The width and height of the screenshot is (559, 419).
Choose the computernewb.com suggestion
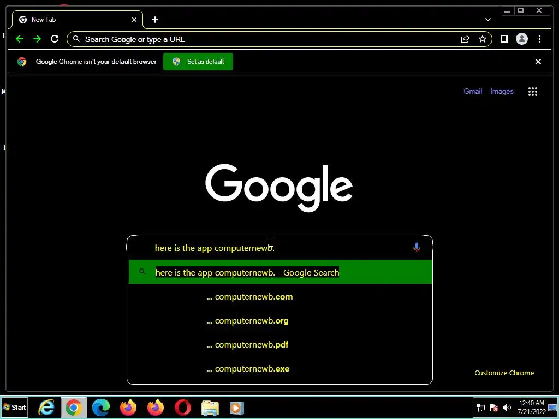point(280,297)
